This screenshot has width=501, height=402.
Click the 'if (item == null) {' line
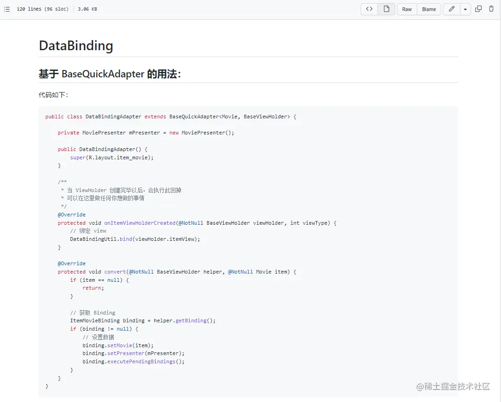tap(99, 280)
